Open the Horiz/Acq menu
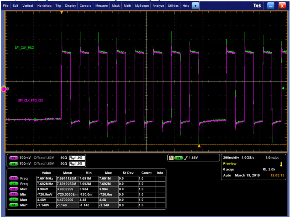Viewport: 291px width, 218px height. 44,6
